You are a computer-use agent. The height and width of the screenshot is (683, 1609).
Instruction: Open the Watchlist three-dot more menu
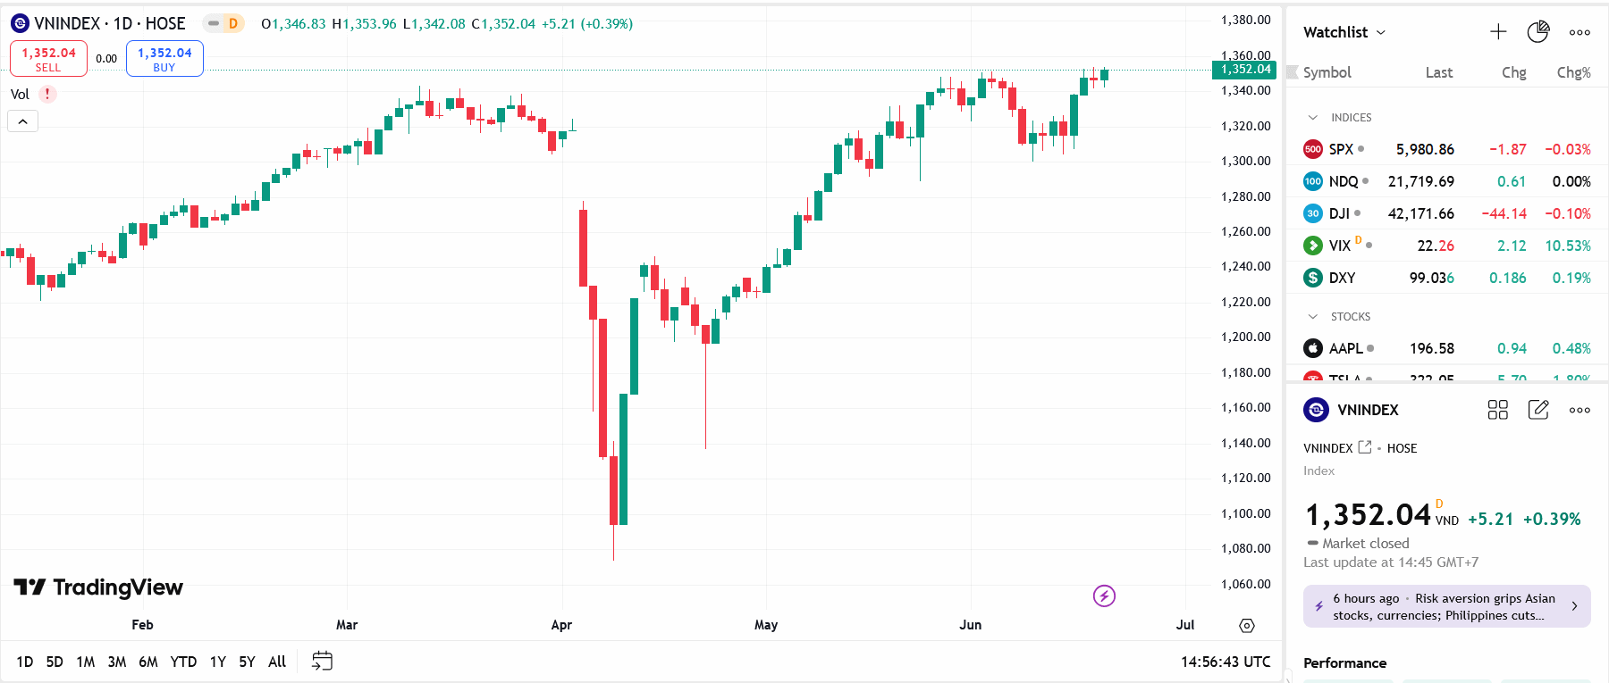coord(1580,32)
